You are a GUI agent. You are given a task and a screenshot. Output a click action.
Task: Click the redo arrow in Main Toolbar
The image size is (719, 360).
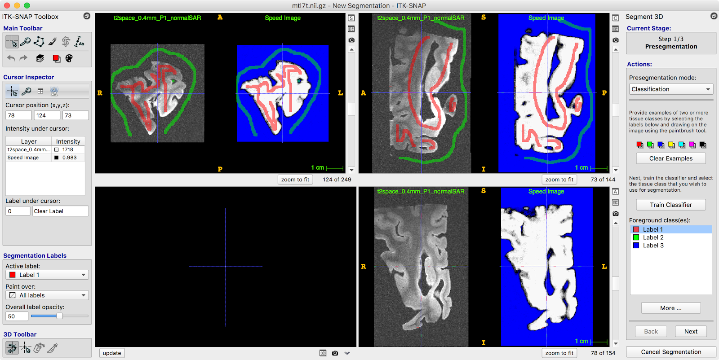(x=23, y=58)
